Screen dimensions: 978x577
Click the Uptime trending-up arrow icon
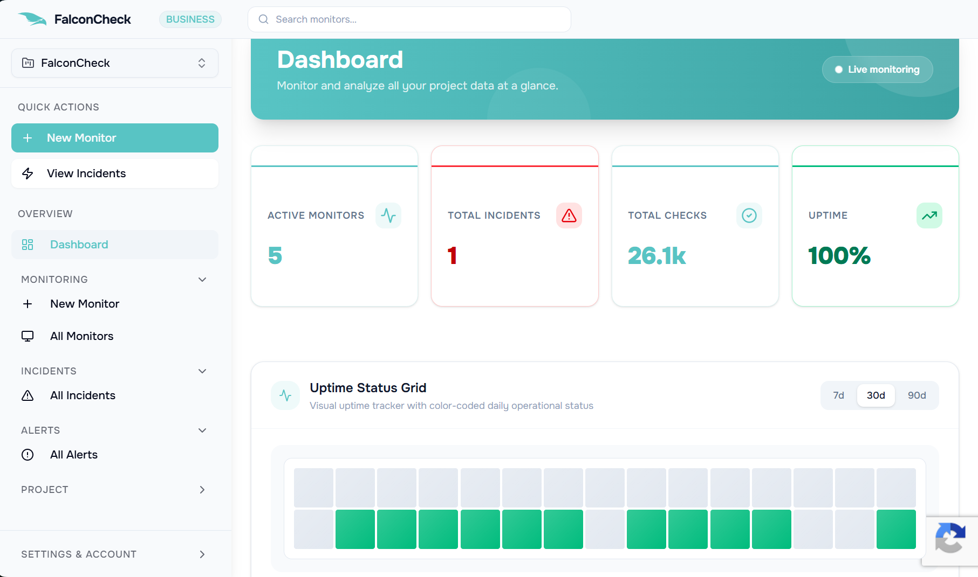tap(929, 215)
